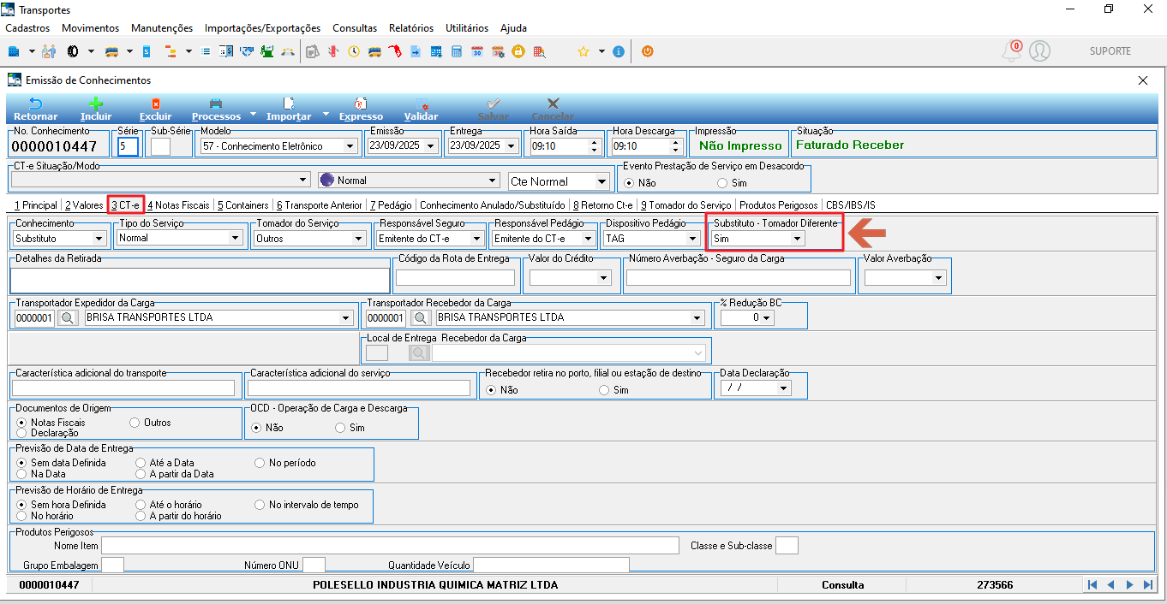Click search icon beside Transportador Expedidor code

tap(68, 317)
